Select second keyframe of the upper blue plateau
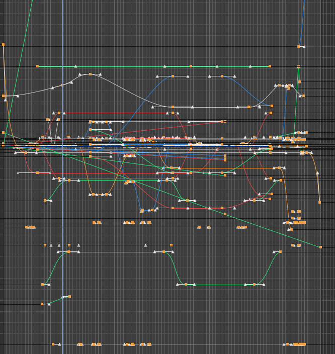Viewport: 335px width, 354px height. (x=222, y=76)
